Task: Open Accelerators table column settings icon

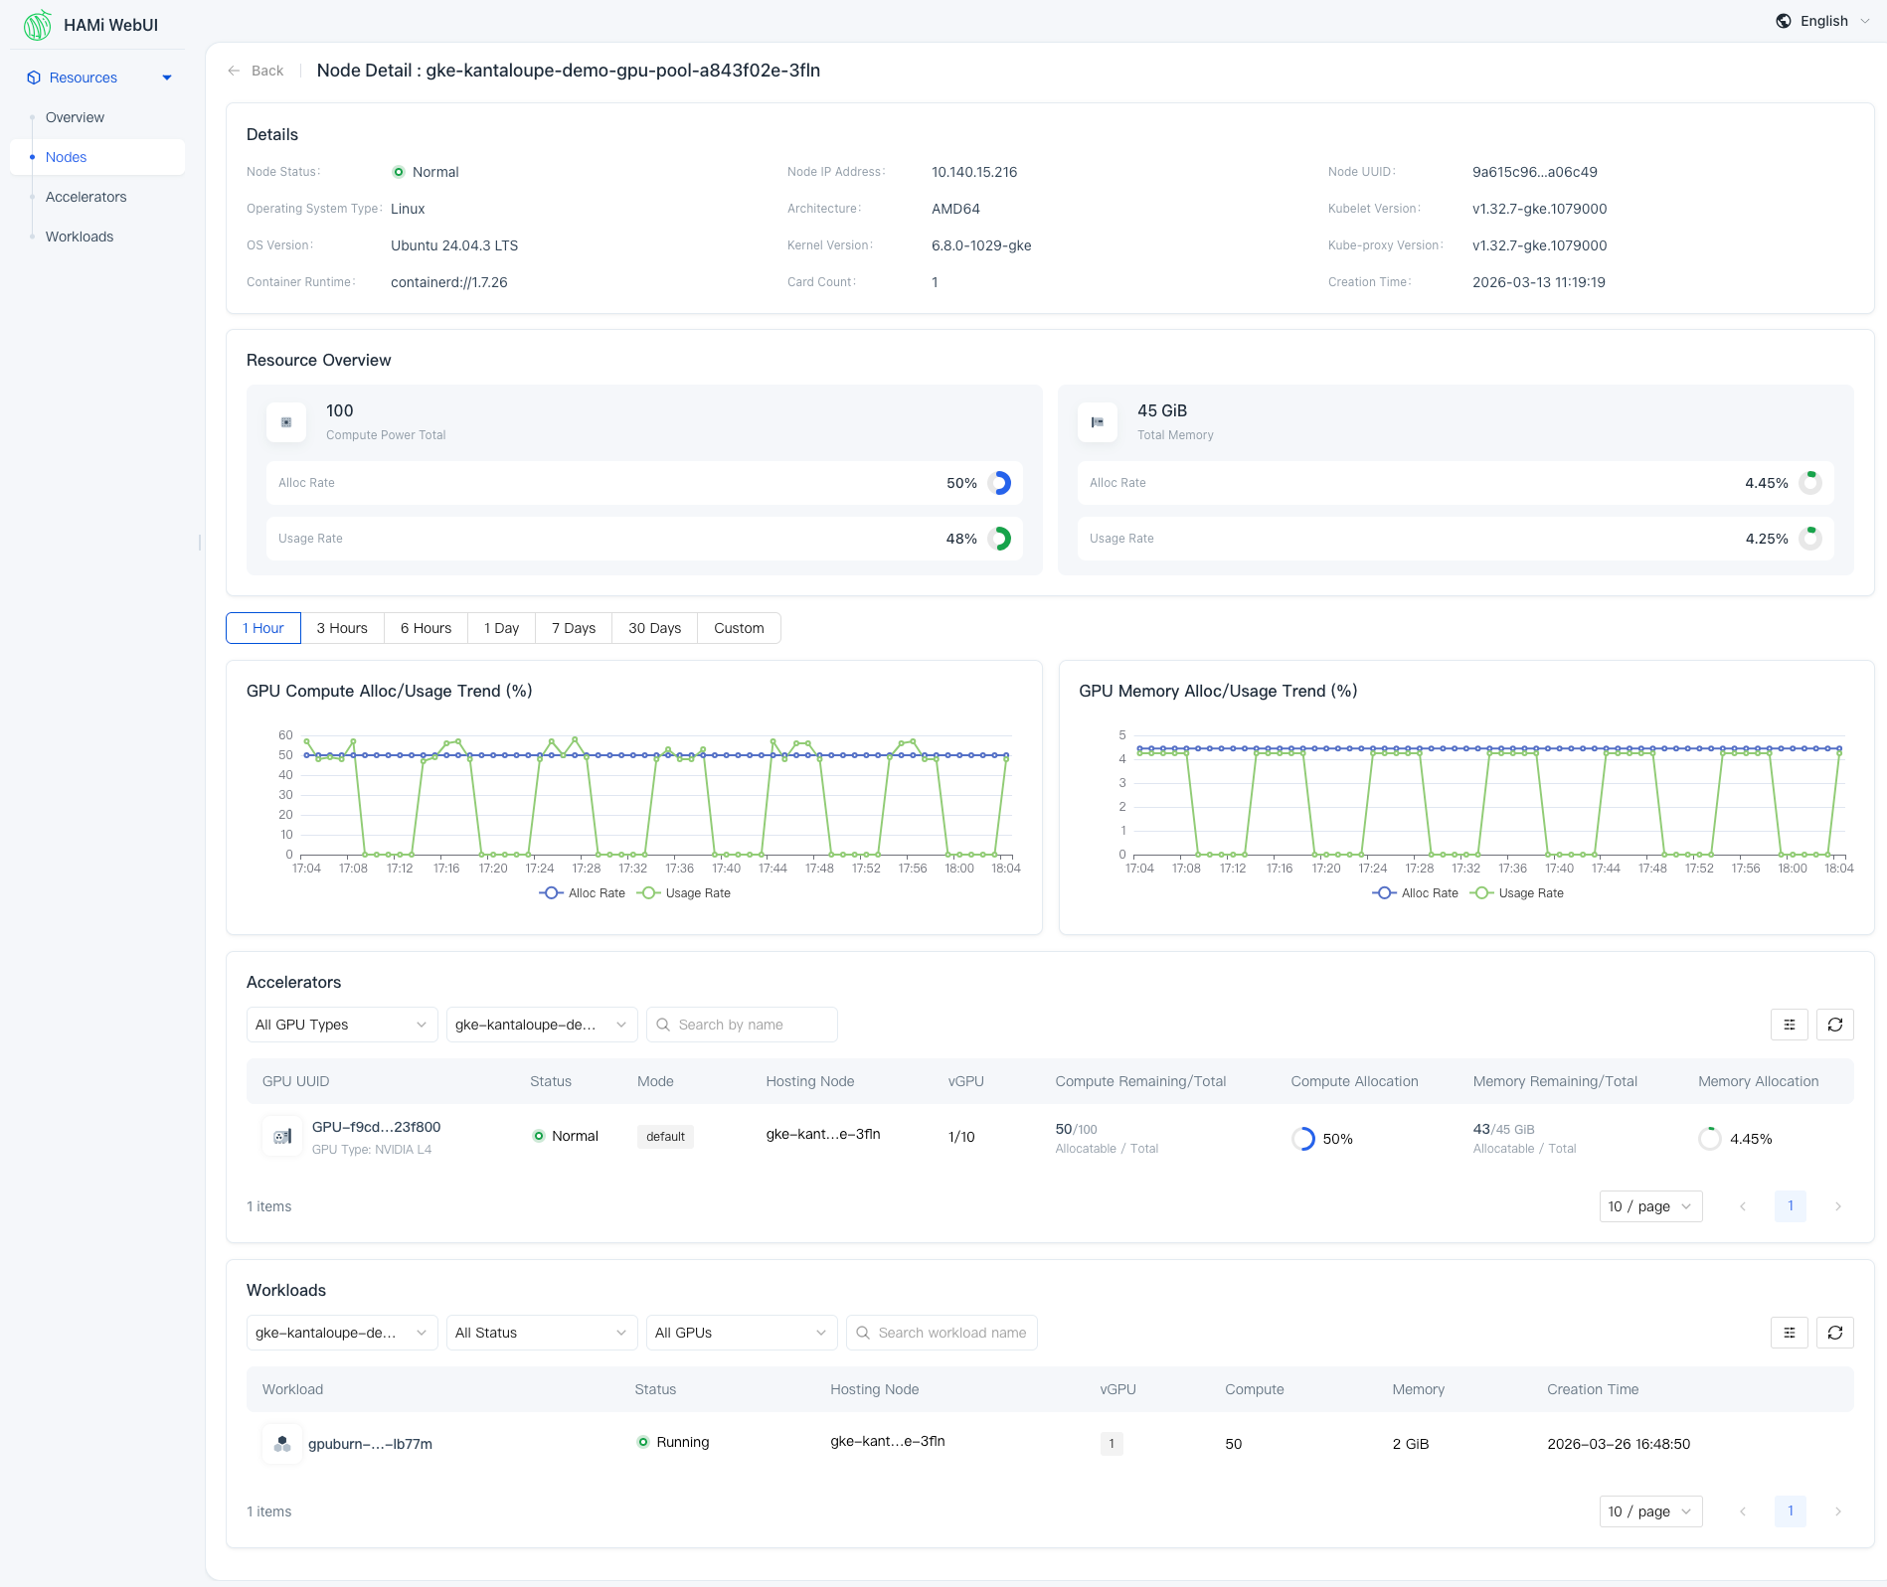Action: 1789,1025
